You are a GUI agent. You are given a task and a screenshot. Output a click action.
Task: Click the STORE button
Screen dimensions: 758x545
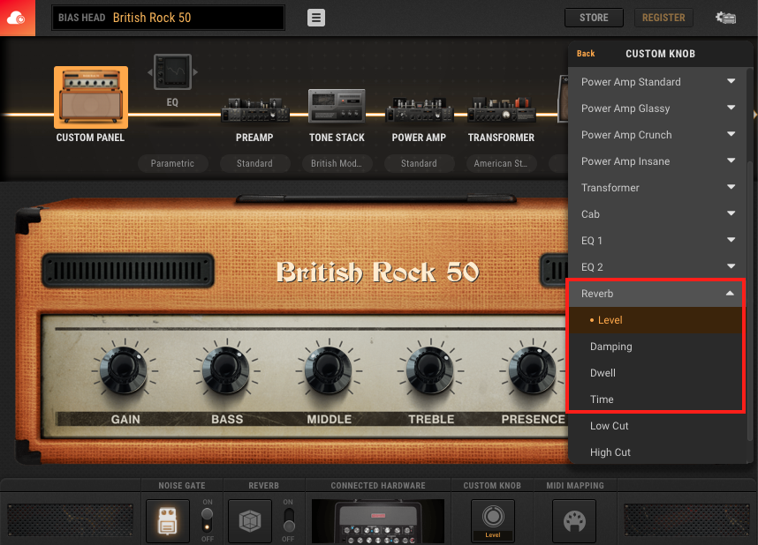(593, 17)
